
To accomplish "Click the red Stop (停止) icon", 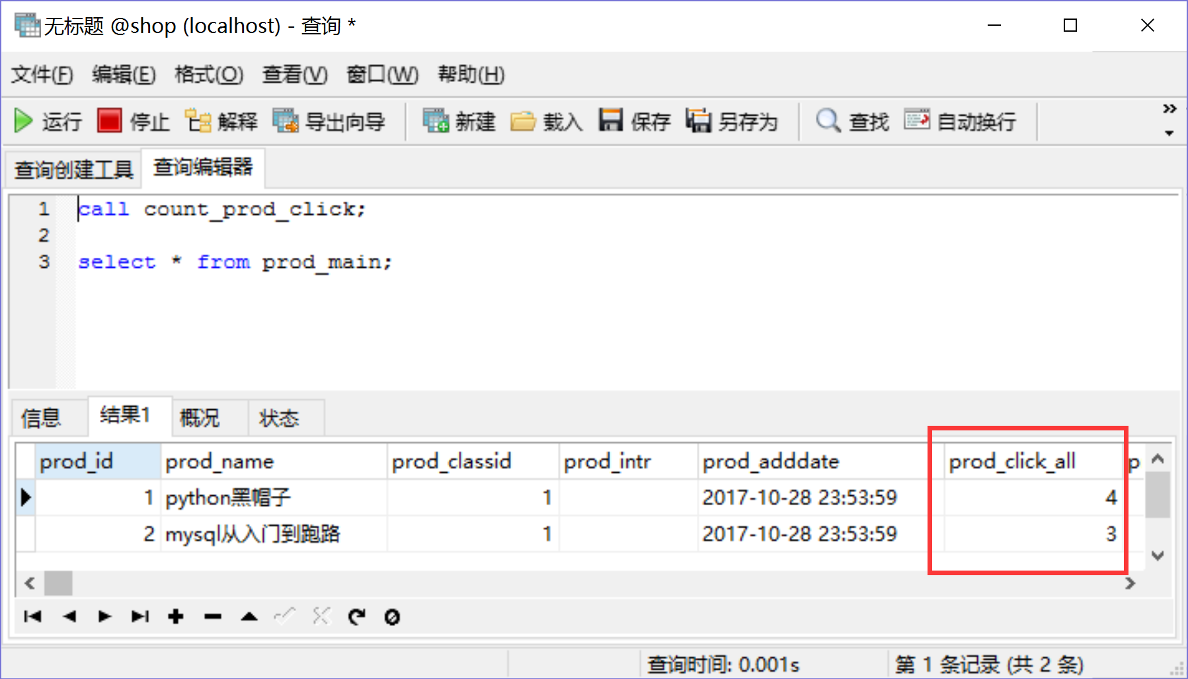I will pos(109,121).
